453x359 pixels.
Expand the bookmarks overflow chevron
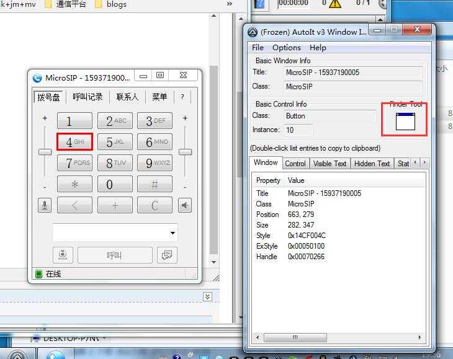(x=230, y=4)
